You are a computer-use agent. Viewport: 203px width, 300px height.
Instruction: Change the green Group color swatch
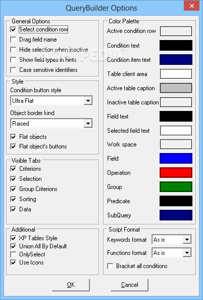pyautogui.click(x=176, y=186)
